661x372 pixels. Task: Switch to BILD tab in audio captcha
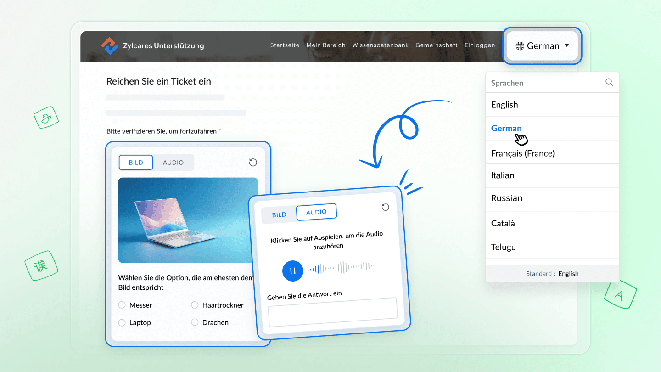coord(279,214)
